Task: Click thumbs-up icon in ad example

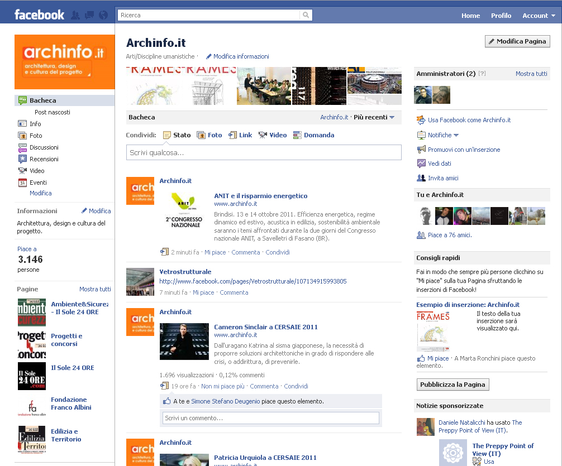Action: click(x=421, y=358)
